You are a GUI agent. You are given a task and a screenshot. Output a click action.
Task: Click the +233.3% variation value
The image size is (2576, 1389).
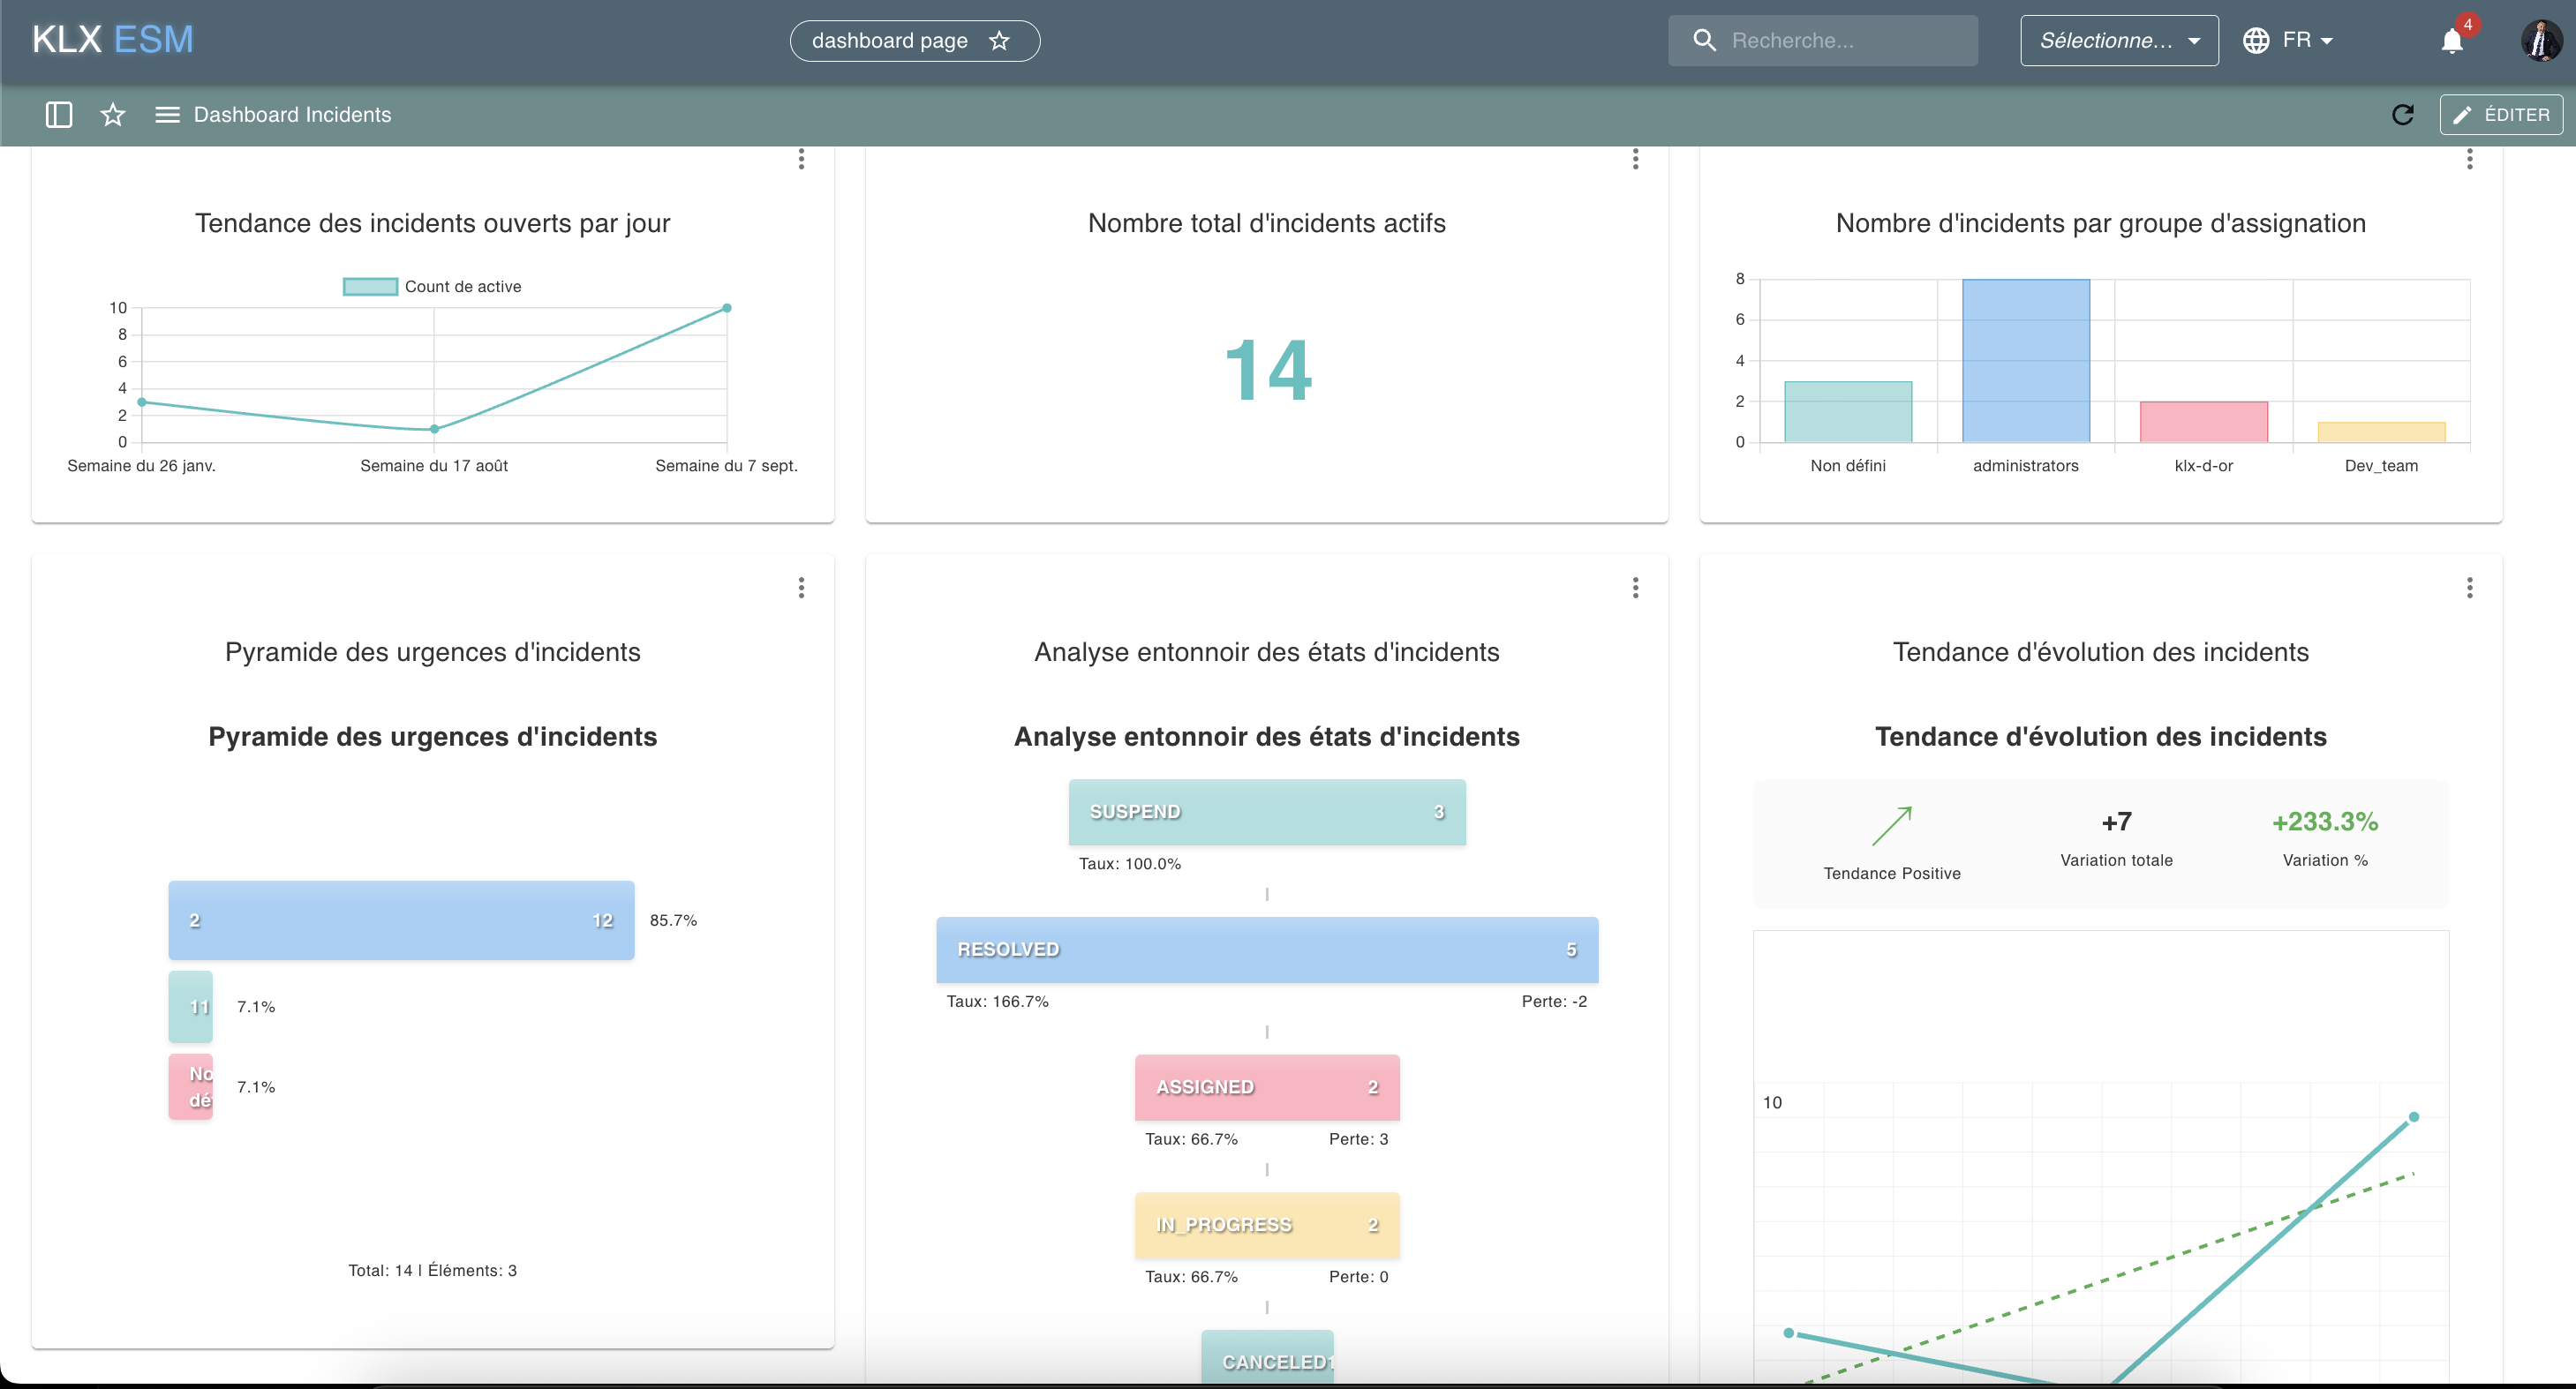tap(2325, 822)
